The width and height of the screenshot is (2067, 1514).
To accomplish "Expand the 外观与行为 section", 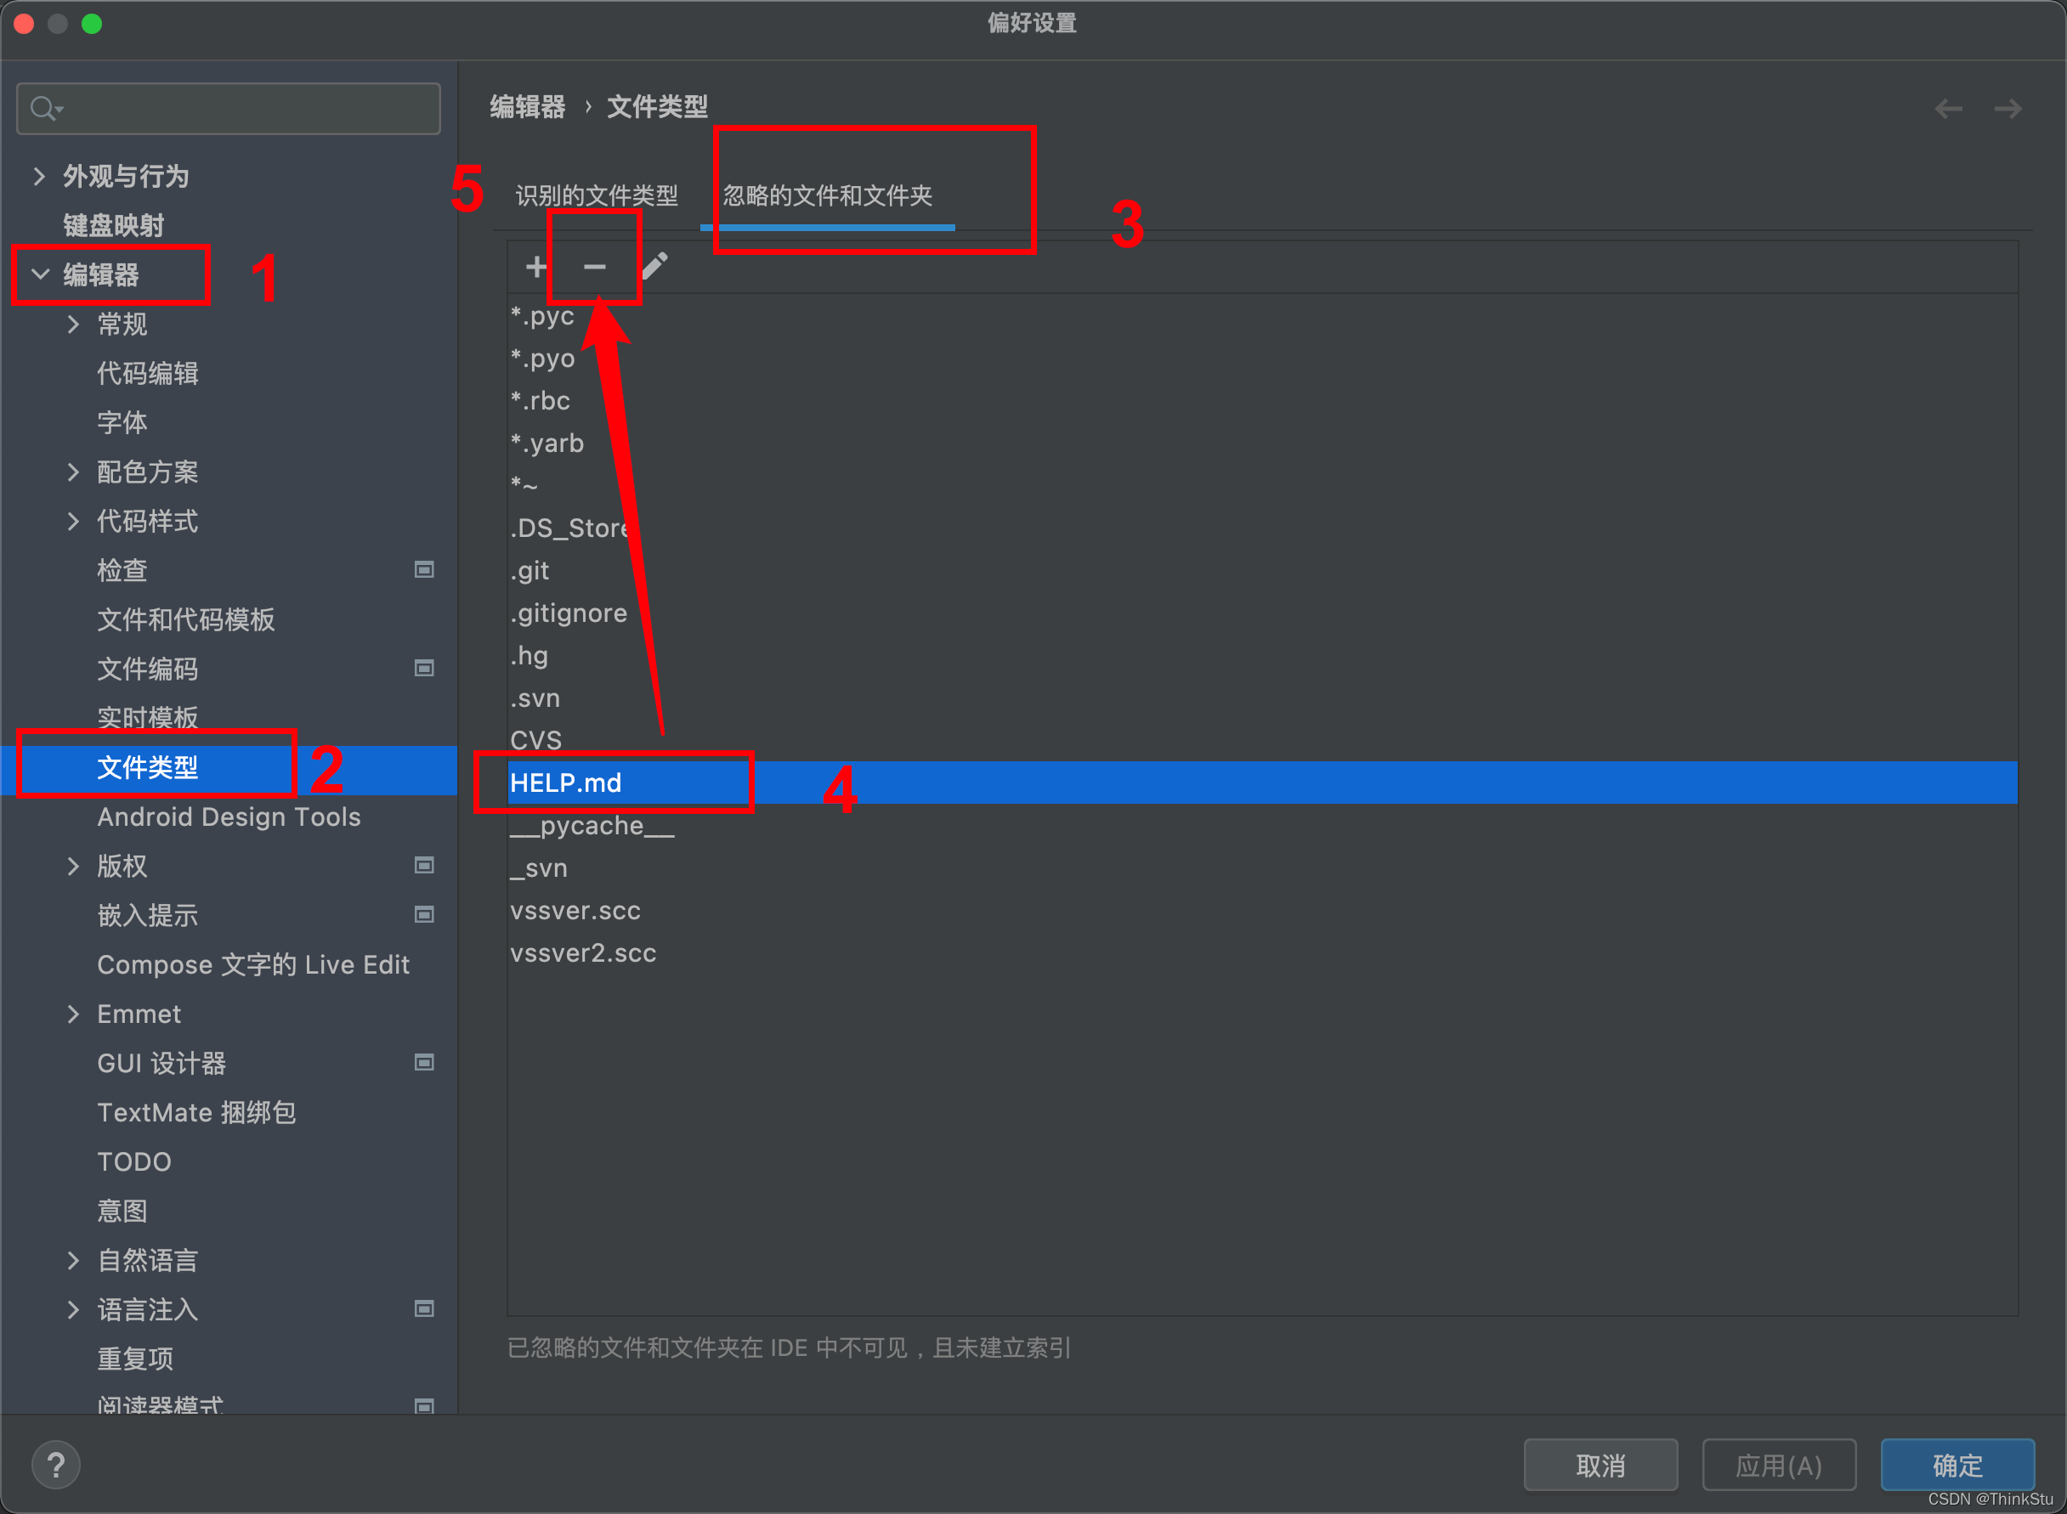I will [39, 176].
